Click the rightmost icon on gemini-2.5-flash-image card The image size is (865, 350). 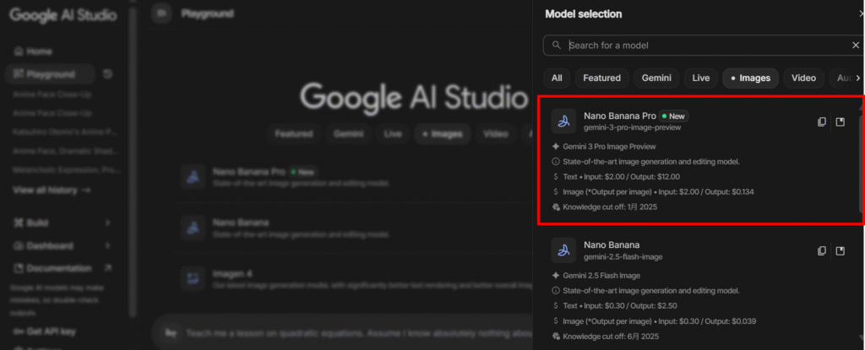point(841,250)
